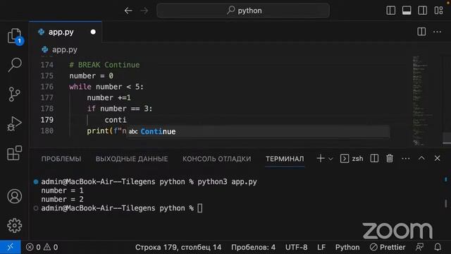Viewport: 451px width, 254px height.
Task: Toggle the bottom panel layout icon
Action: coord(407,11)
